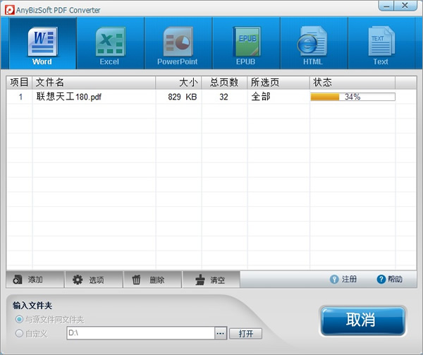
Task: Click the 添加 (add file) button
Action: tap(35, 279)
